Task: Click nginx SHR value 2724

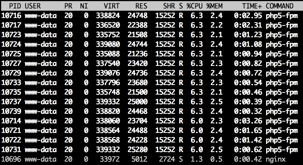Action: point(167,159)
